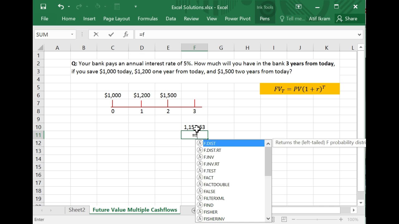Image resolution: width=399 pixels, height=224 pixels.
Task: Open the Review ribbon tab
Action: [191, 19]
